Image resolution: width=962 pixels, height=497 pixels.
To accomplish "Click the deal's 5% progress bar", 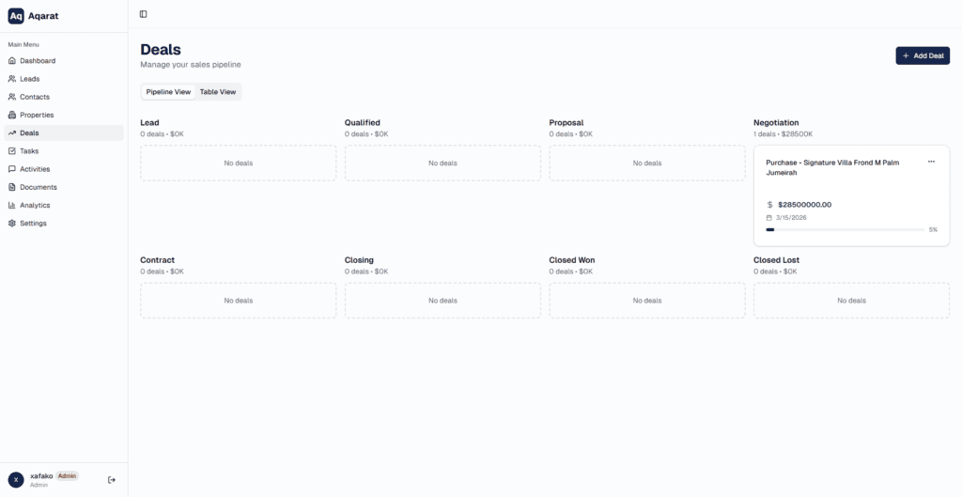I will point(845,229).
